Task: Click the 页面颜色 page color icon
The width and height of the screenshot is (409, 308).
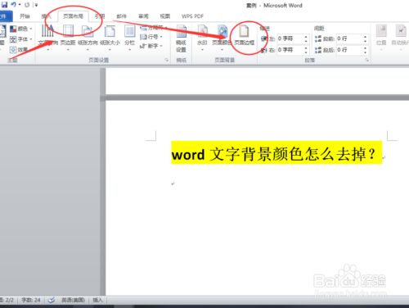Action: coord(222,31)
